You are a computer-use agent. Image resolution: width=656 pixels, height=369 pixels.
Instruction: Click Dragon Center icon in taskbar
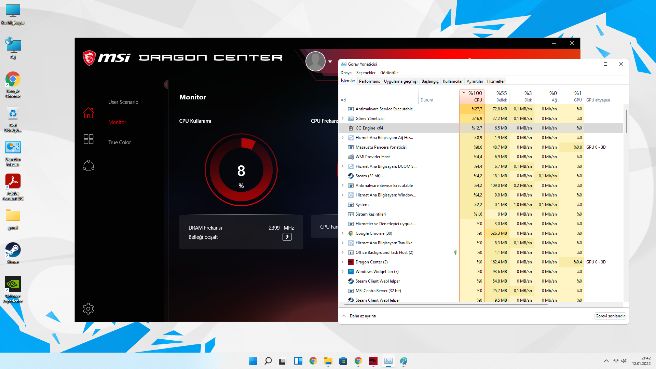(373, 361)
